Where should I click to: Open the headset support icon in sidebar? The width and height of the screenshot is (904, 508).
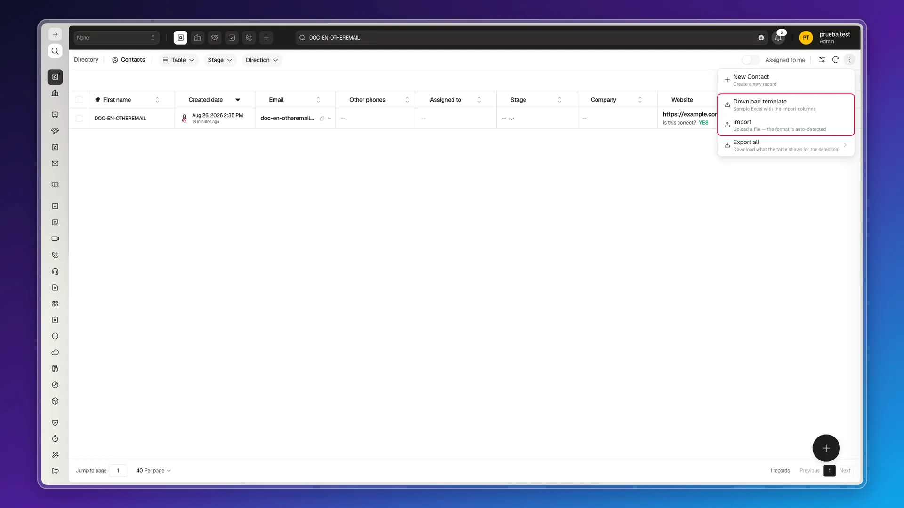coord(55,271)
